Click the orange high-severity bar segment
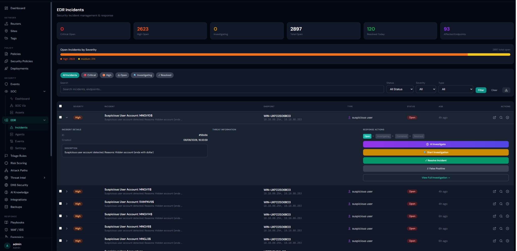517x251 pixels. [x=264, y=54]
